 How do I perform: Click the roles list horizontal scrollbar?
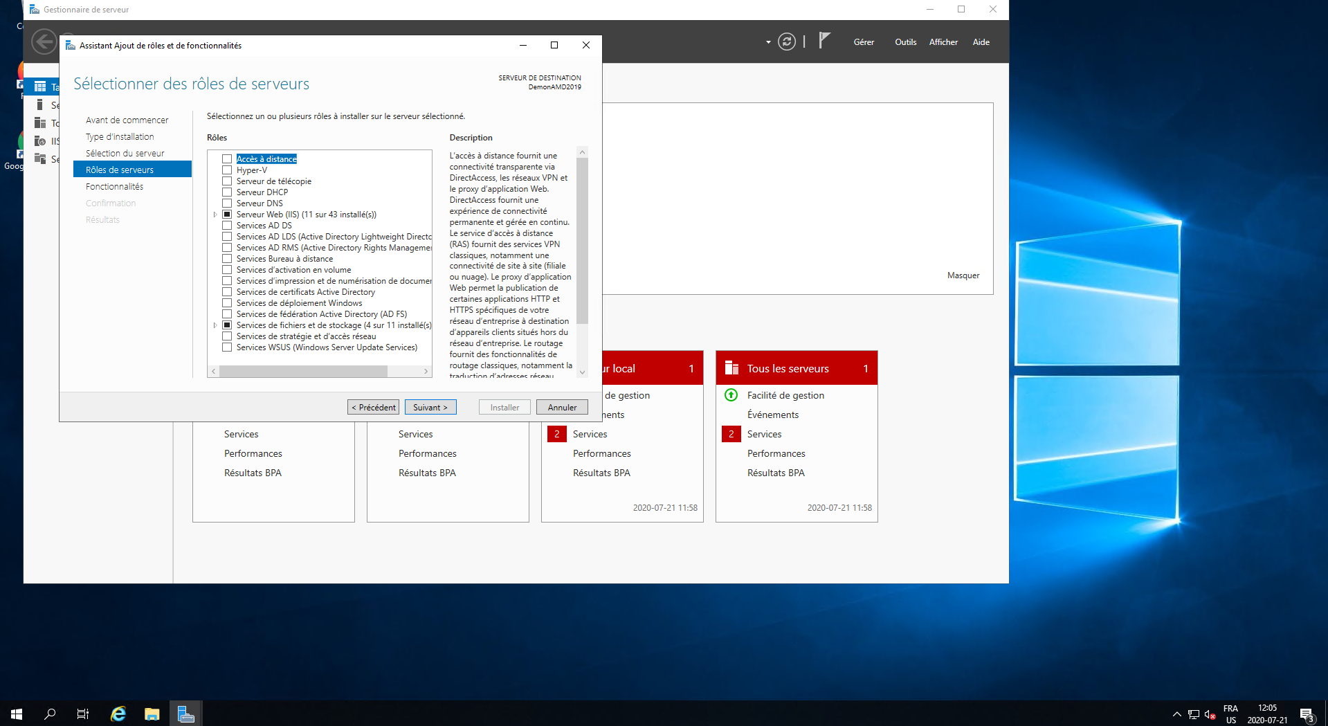coord(303,372)
